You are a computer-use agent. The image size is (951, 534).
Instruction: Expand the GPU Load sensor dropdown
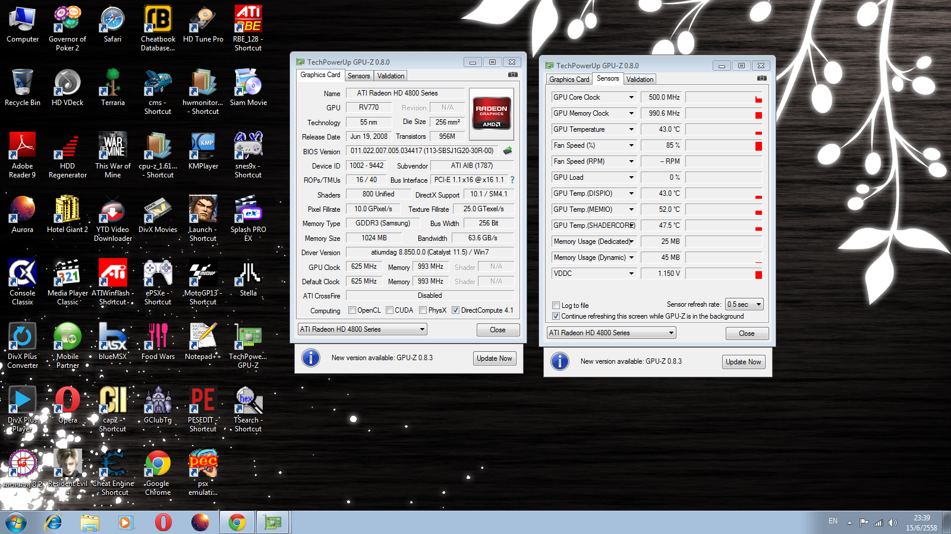(x=631, y=177)
